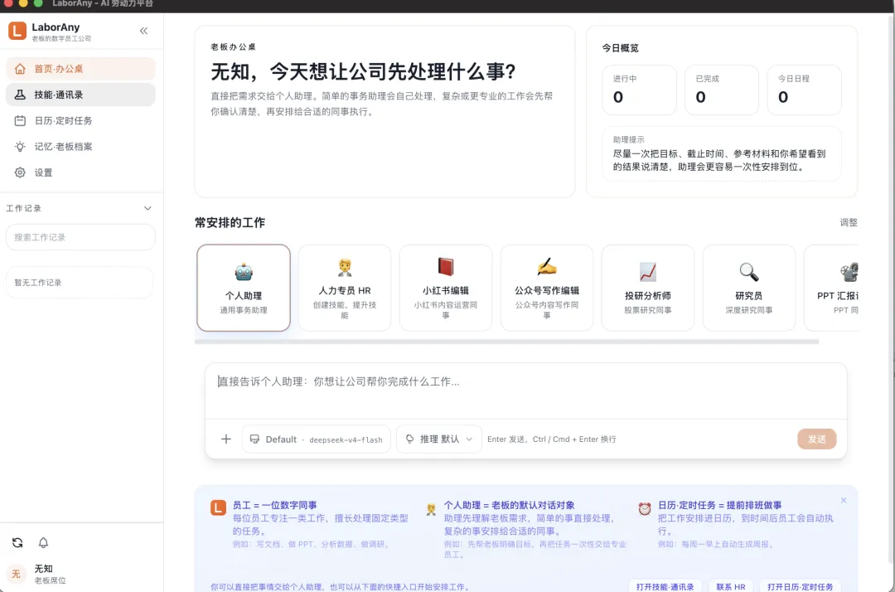Select the 个人助理 robot card
The image size is (895, 592).
[244, 288]
